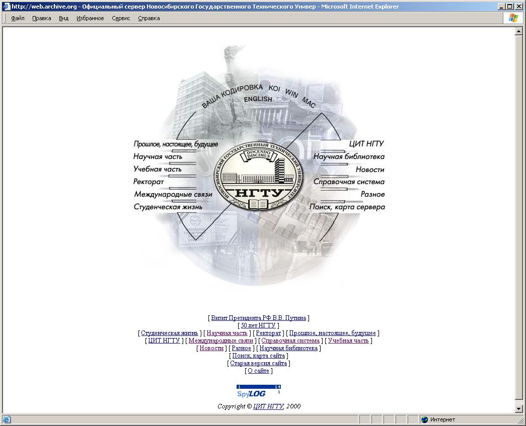Open Студенческая жизнь in graphic menu
526x426 pixels.
168,207
